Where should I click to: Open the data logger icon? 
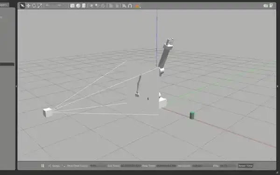(271, 6)
